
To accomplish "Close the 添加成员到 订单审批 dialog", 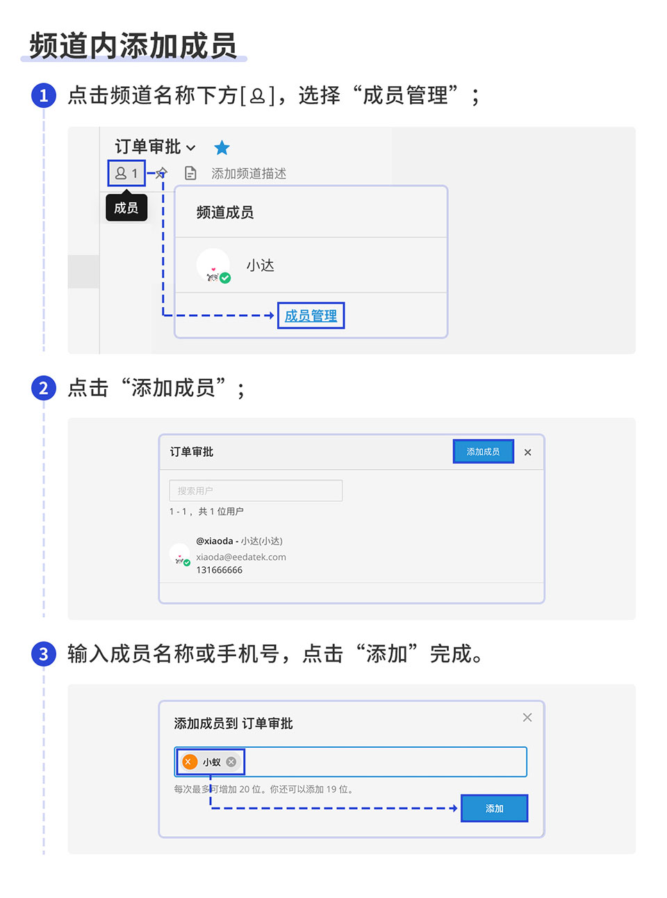I will 527,717.
